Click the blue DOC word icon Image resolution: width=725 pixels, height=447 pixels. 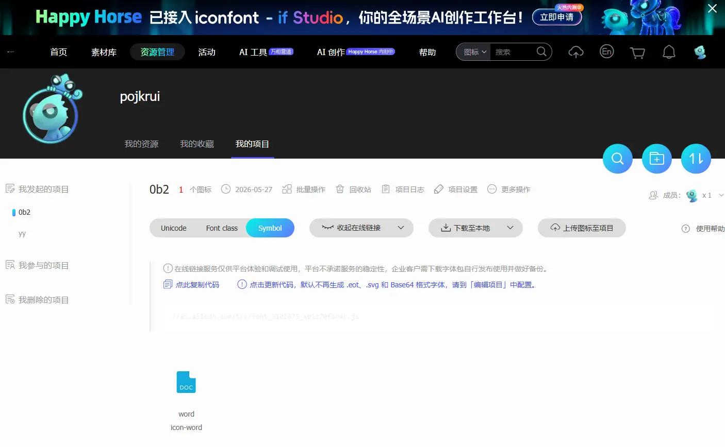186,382
